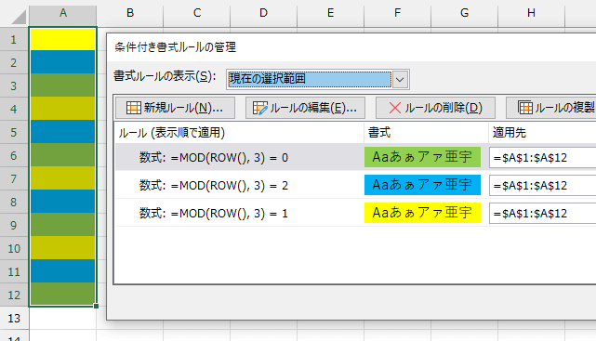The height and width of the screenshot is (341, 596).
Task: Click green cell A12
Action: [x=62, y=294]
